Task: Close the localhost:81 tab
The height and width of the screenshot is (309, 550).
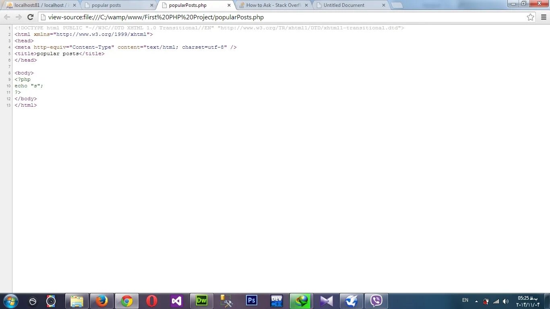Action: (74, 5)
